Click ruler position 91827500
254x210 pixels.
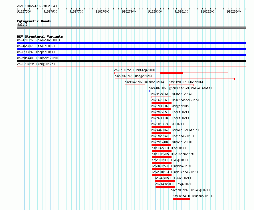tap(24, 11)
